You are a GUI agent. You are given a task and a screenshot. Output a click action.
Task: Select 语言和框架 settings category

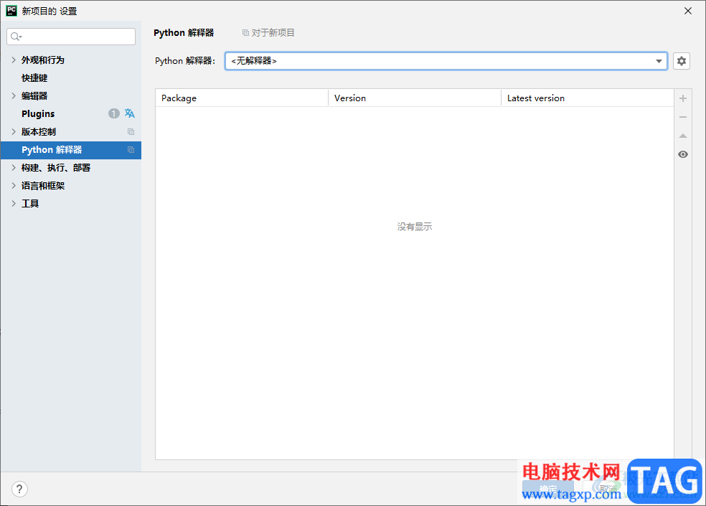(x=43, y=186)
